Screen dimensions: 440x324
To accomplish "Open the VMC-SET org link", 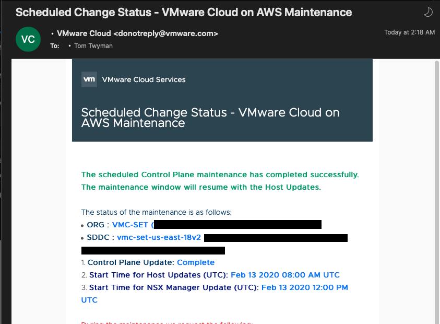I will [130, 225].
